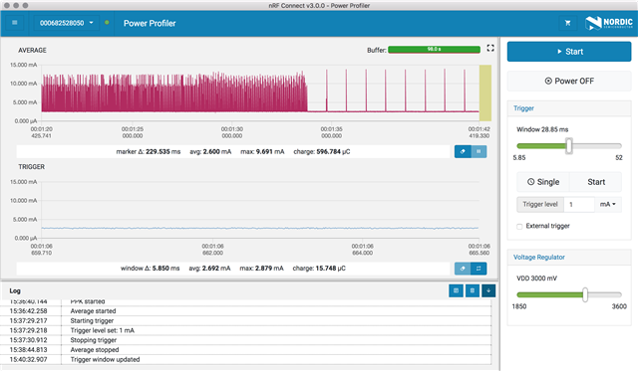The height and width of the screenshot is (371, 638).
Task: Click the yellow marker region in average chart
Action: coord(485,93)
